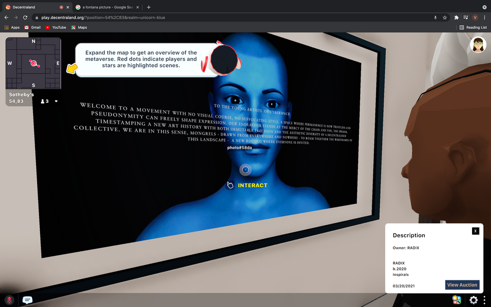The height and width of the screenshot is (307, 491).
Task: Close the Description panel with X
Action: 475,231
